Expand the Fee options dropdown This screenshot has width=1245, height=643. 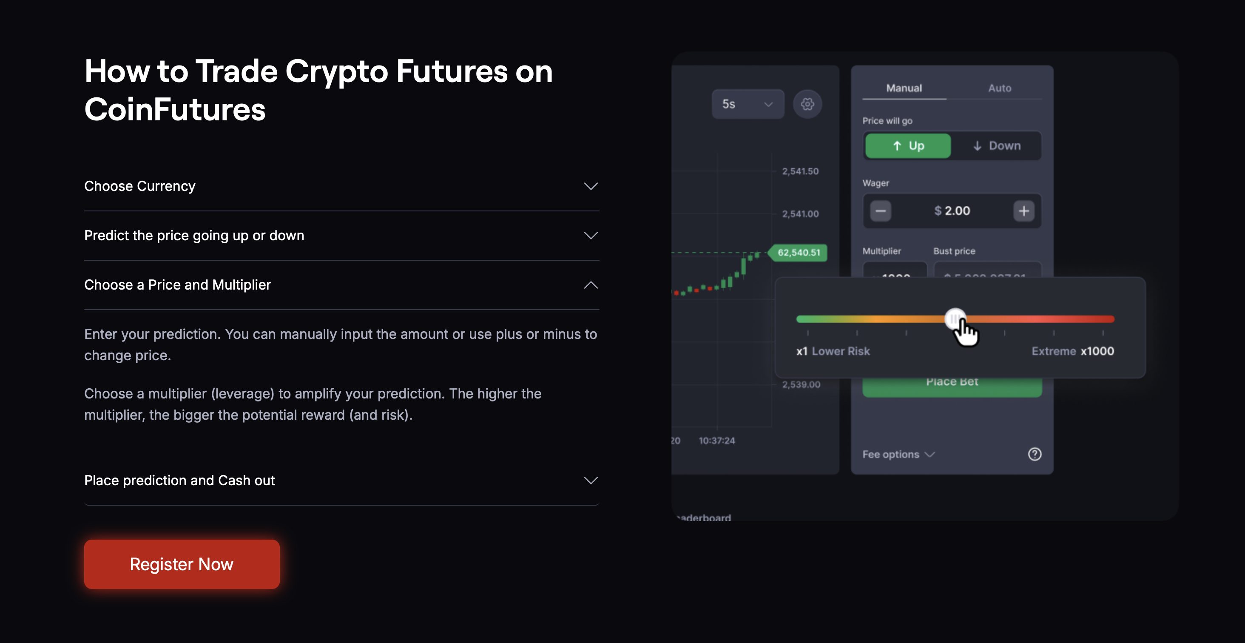(898, 454)
